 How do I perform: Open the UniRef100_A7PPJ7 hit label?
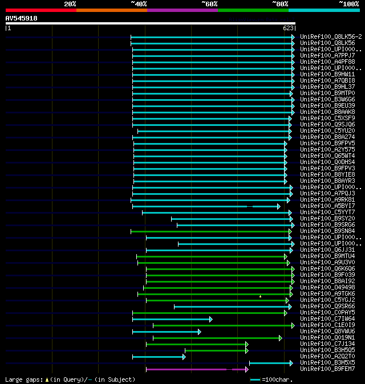click(327, 56)
